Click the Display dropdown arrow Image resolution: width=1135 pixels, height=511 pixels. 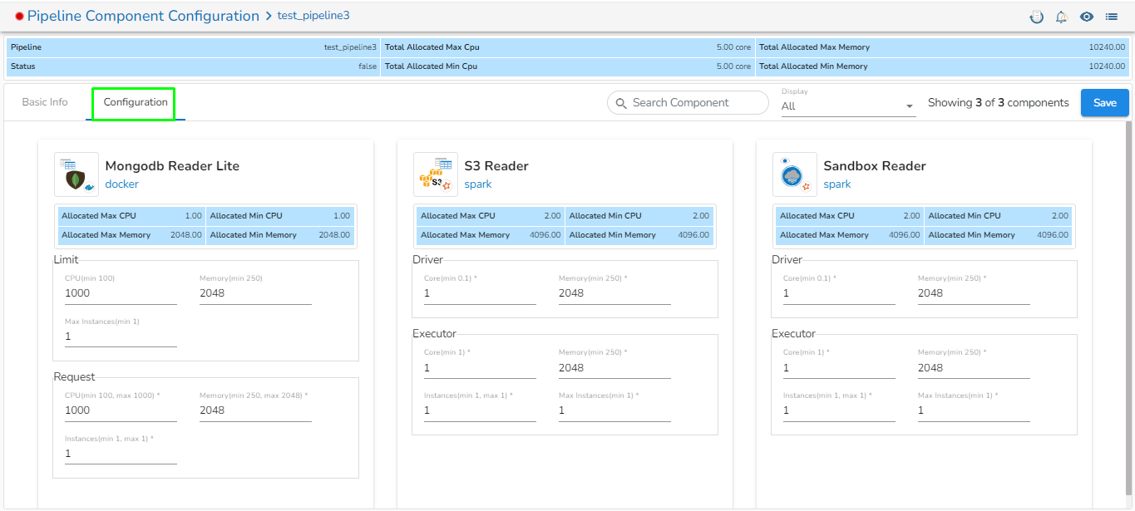click(909, 106)
